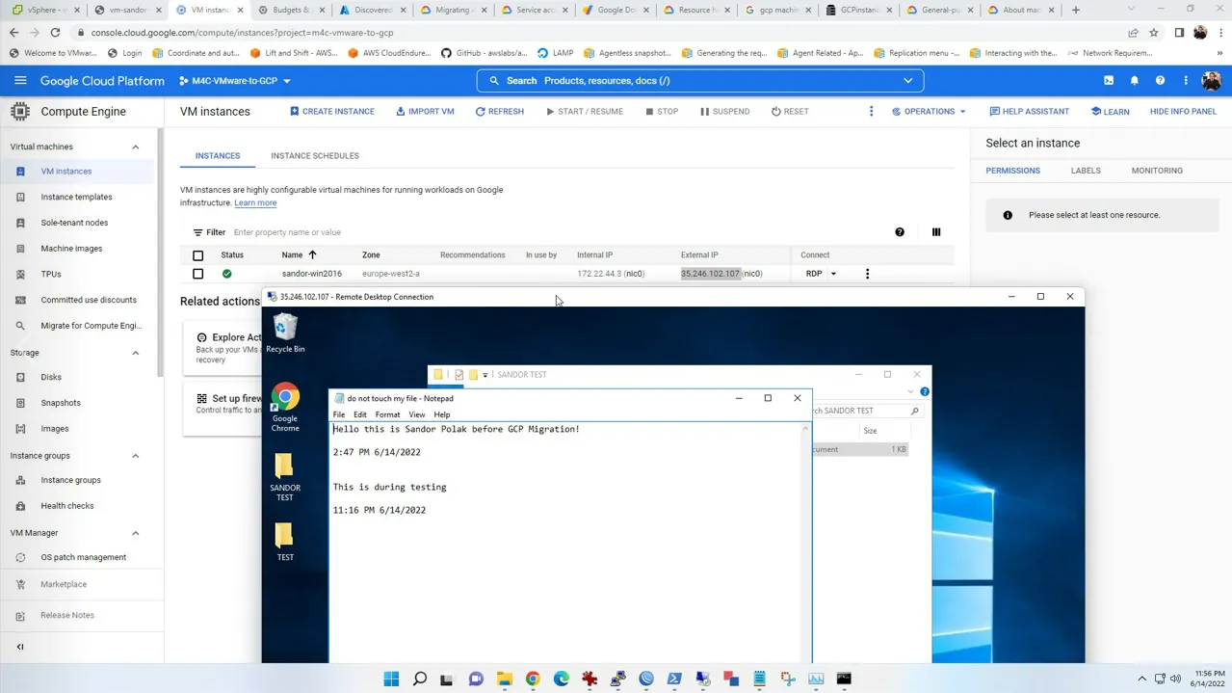
Task: Open the M4C-VMware-to-GCP project selector
Action: 235,81
